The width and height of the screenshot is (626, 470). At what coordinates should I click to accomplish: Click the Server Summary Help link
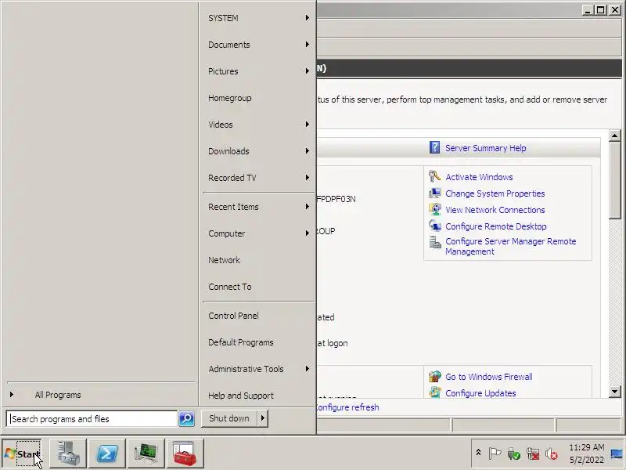(485, 148)
